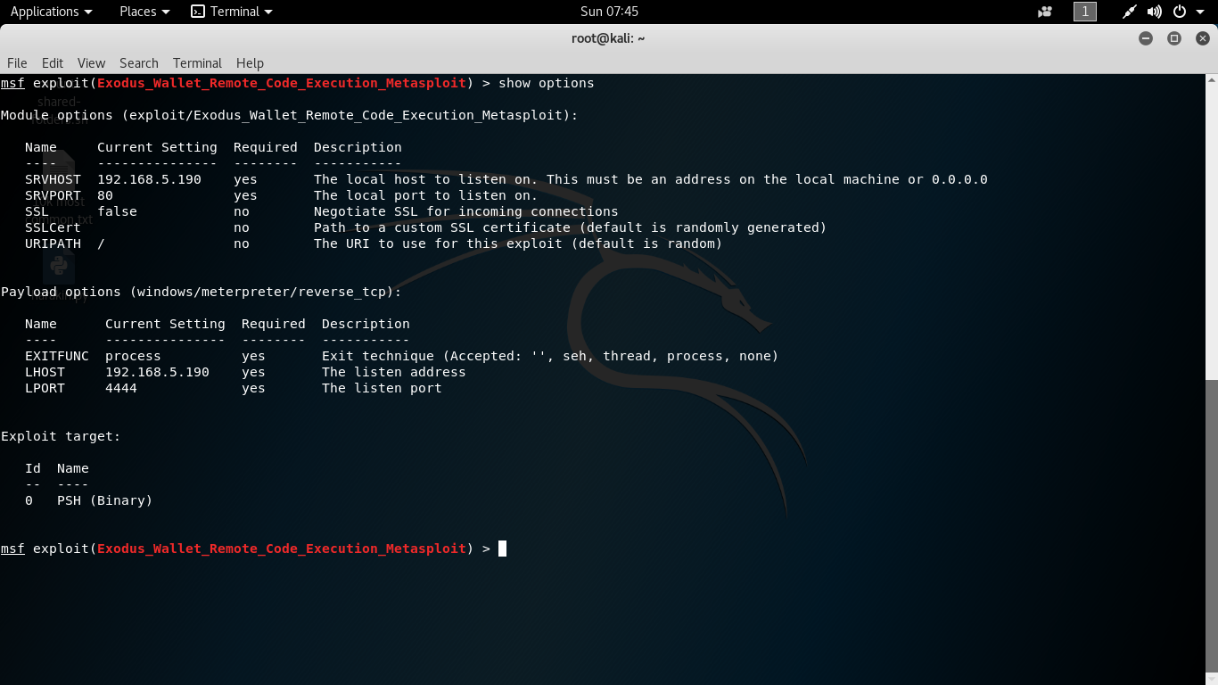Click the SSL value 'false'
The image size is (1218, 685).
(117, 211)
